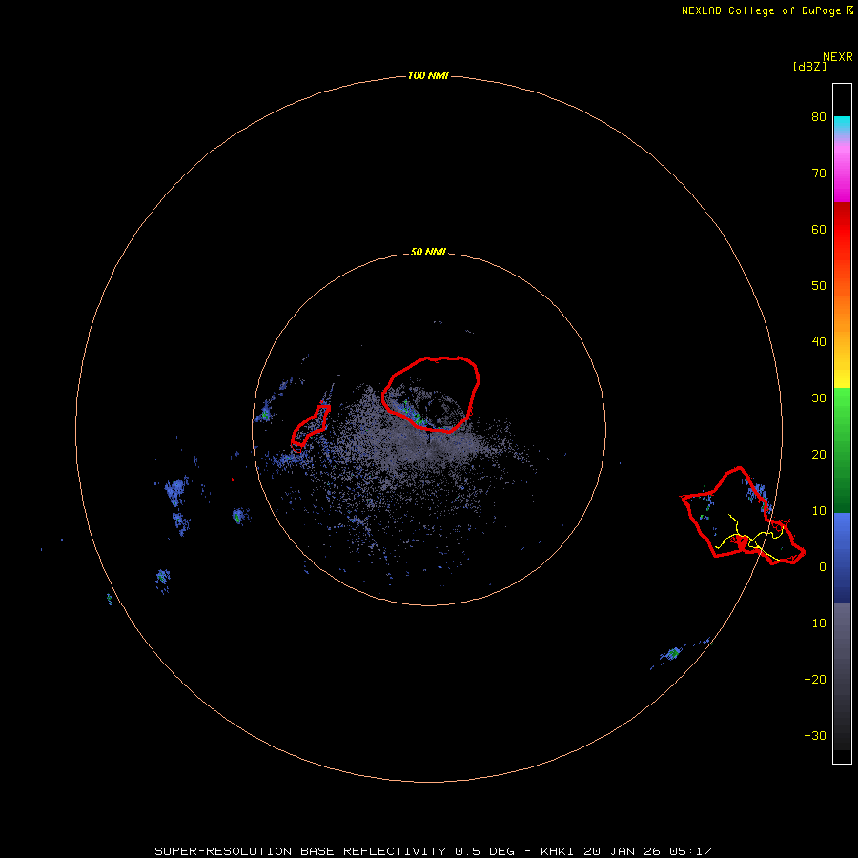Click the blue band of the color scale

[x=842, y=557]
